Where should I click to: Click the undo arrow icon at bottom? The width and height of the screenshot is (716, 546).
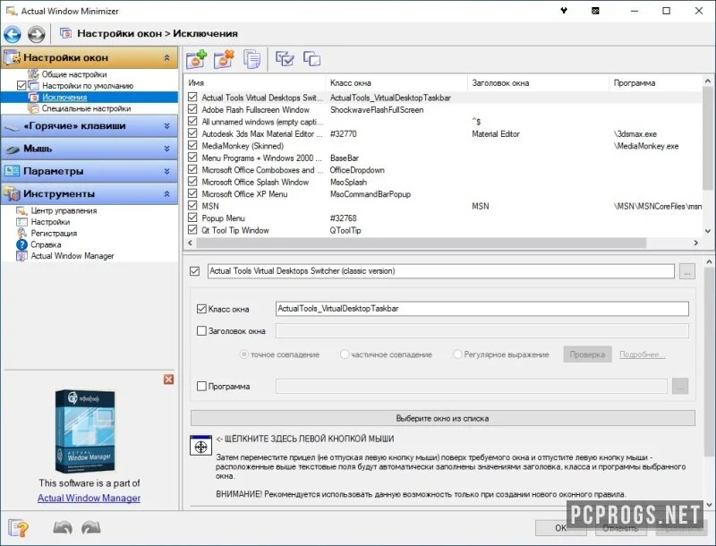tap(63, 528)
